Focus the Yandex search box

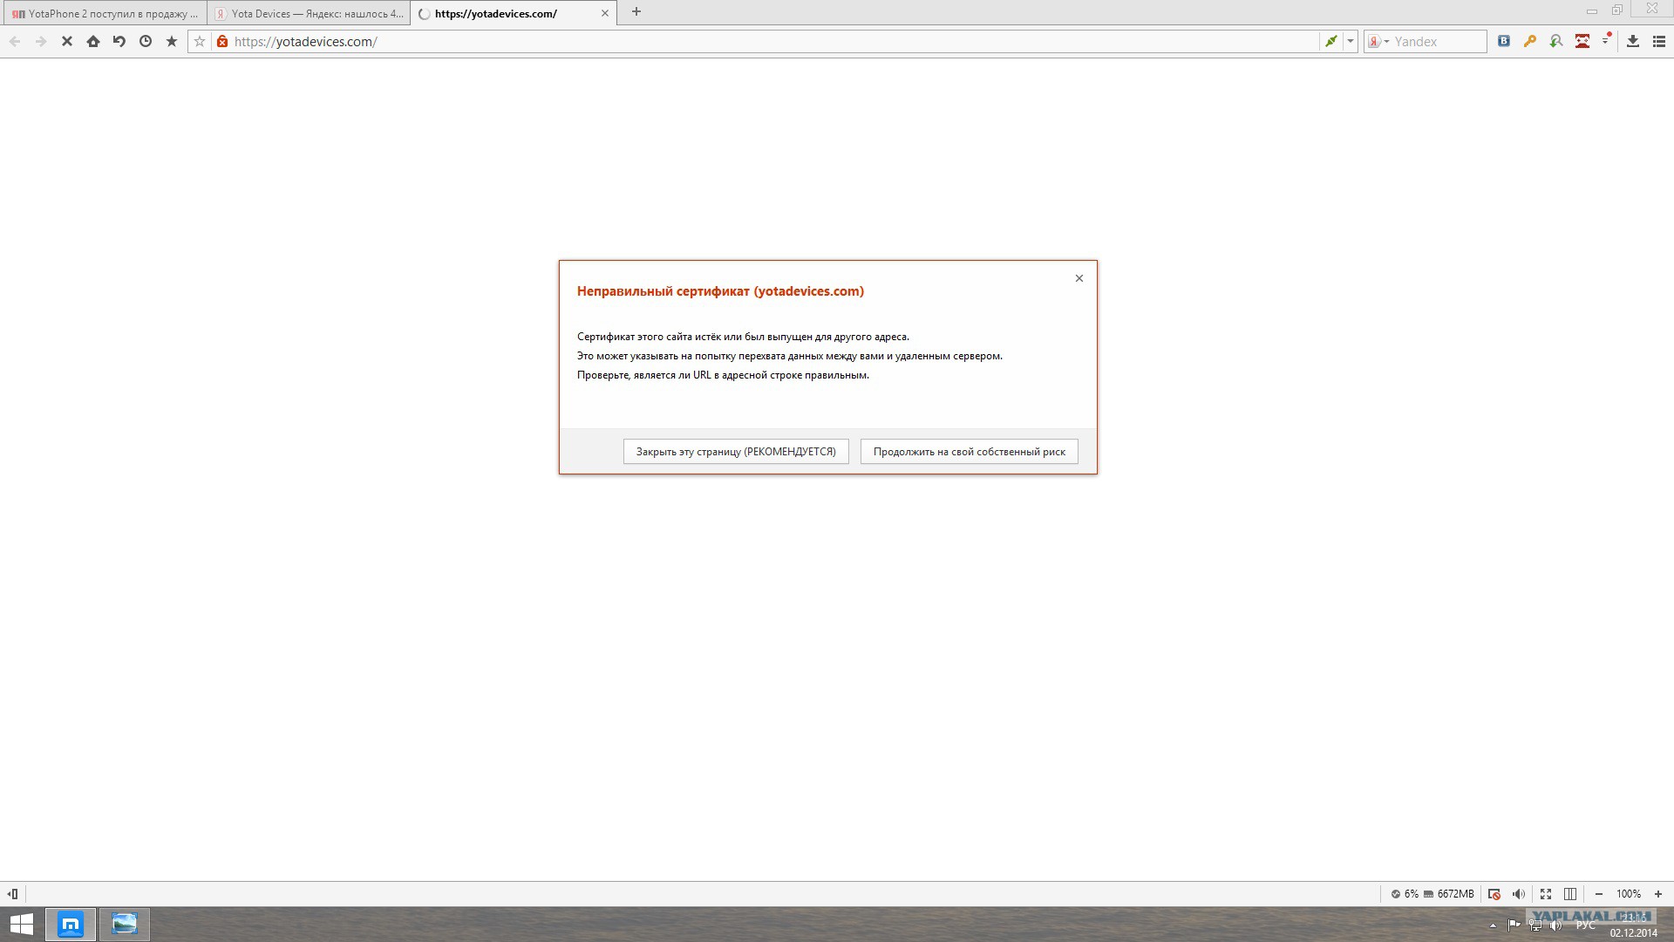tap(1439, 41)
